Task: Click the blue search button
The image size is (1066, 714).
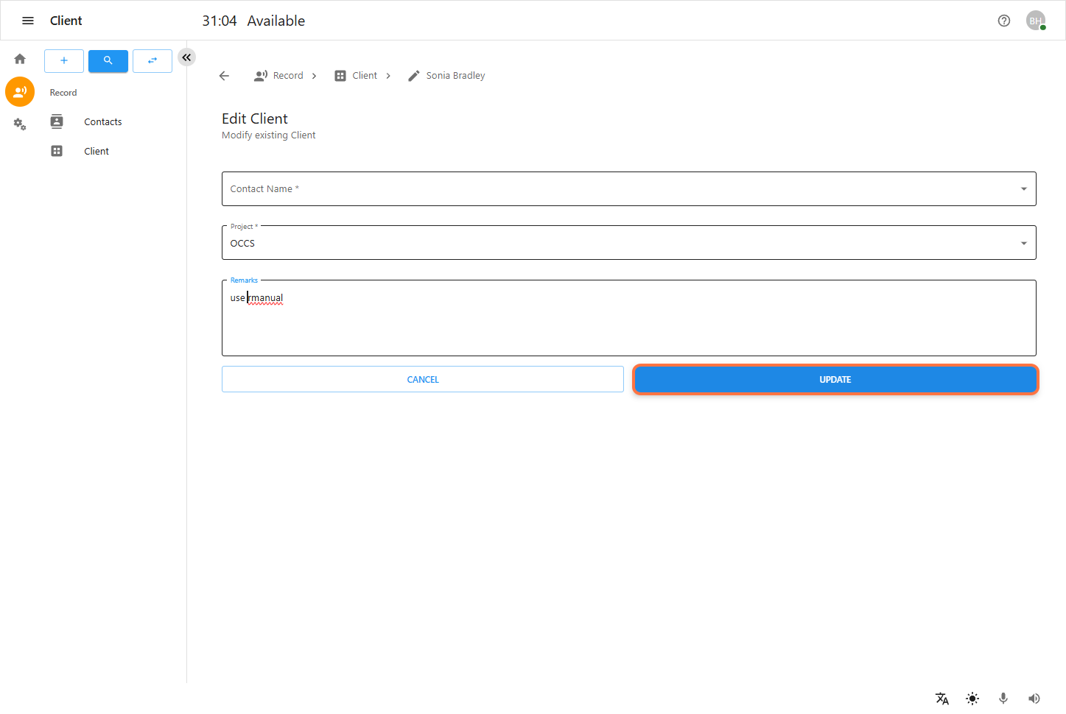Action: click(108, 60)
